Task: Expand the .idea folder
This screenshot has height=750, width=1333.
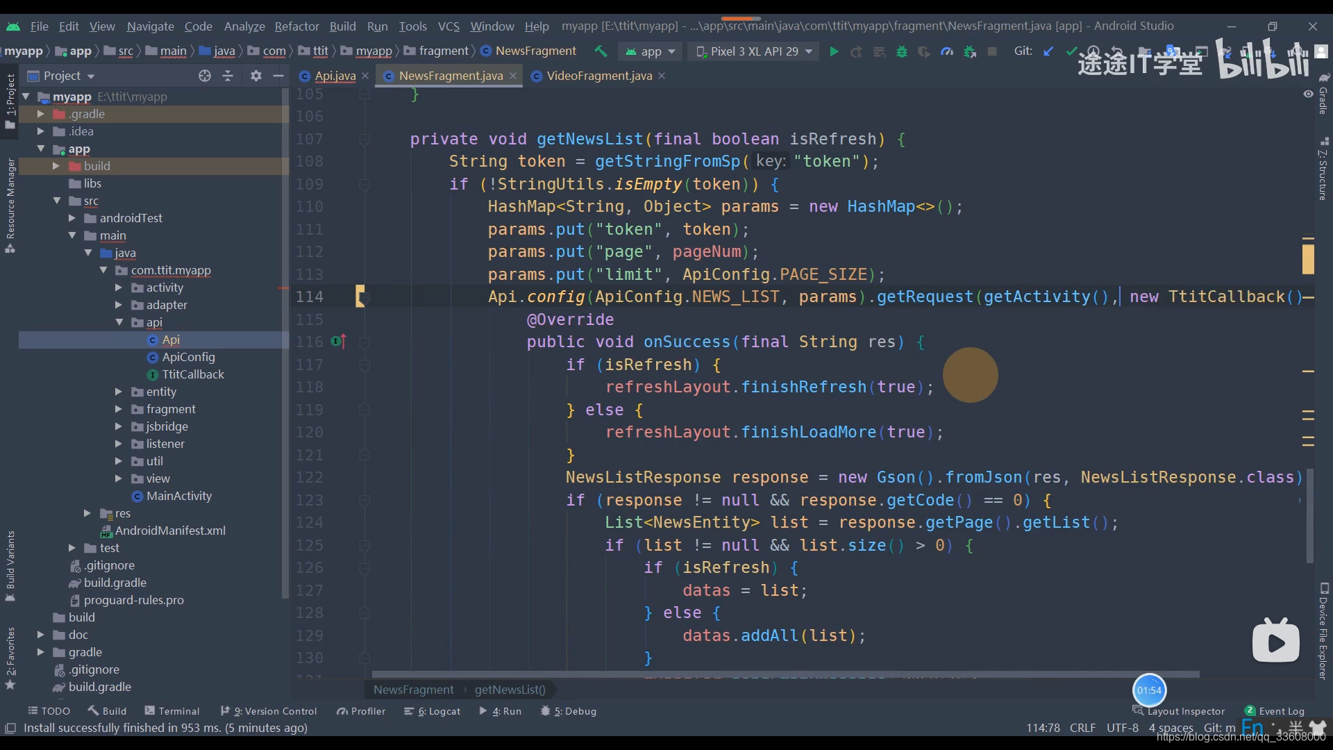Action: coord(40,131)
